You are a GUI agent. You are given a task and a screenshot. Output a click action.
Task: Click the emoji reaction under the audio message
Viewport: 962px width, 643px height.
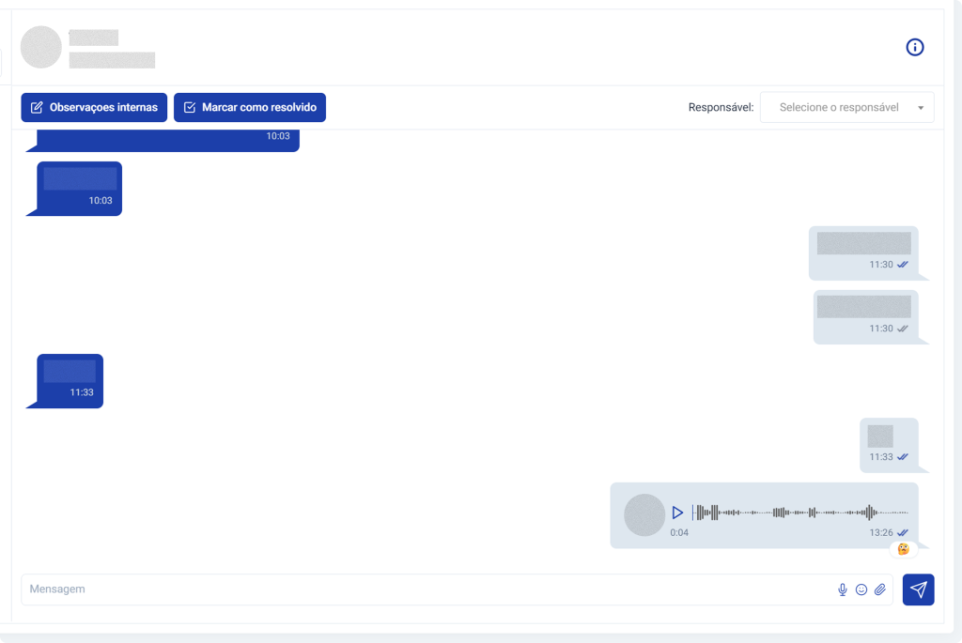coord(903,549)
